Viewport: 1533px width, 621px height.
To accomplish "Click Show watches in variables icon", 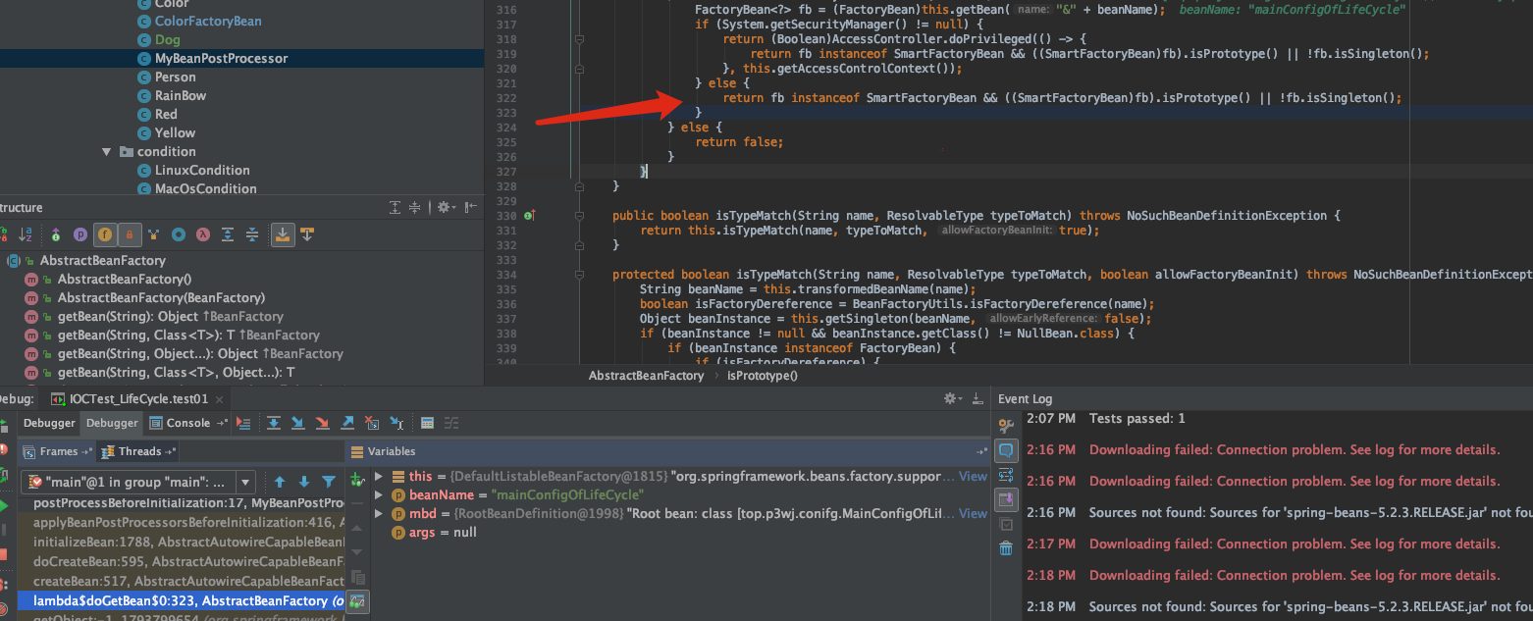I will point(358,600).
